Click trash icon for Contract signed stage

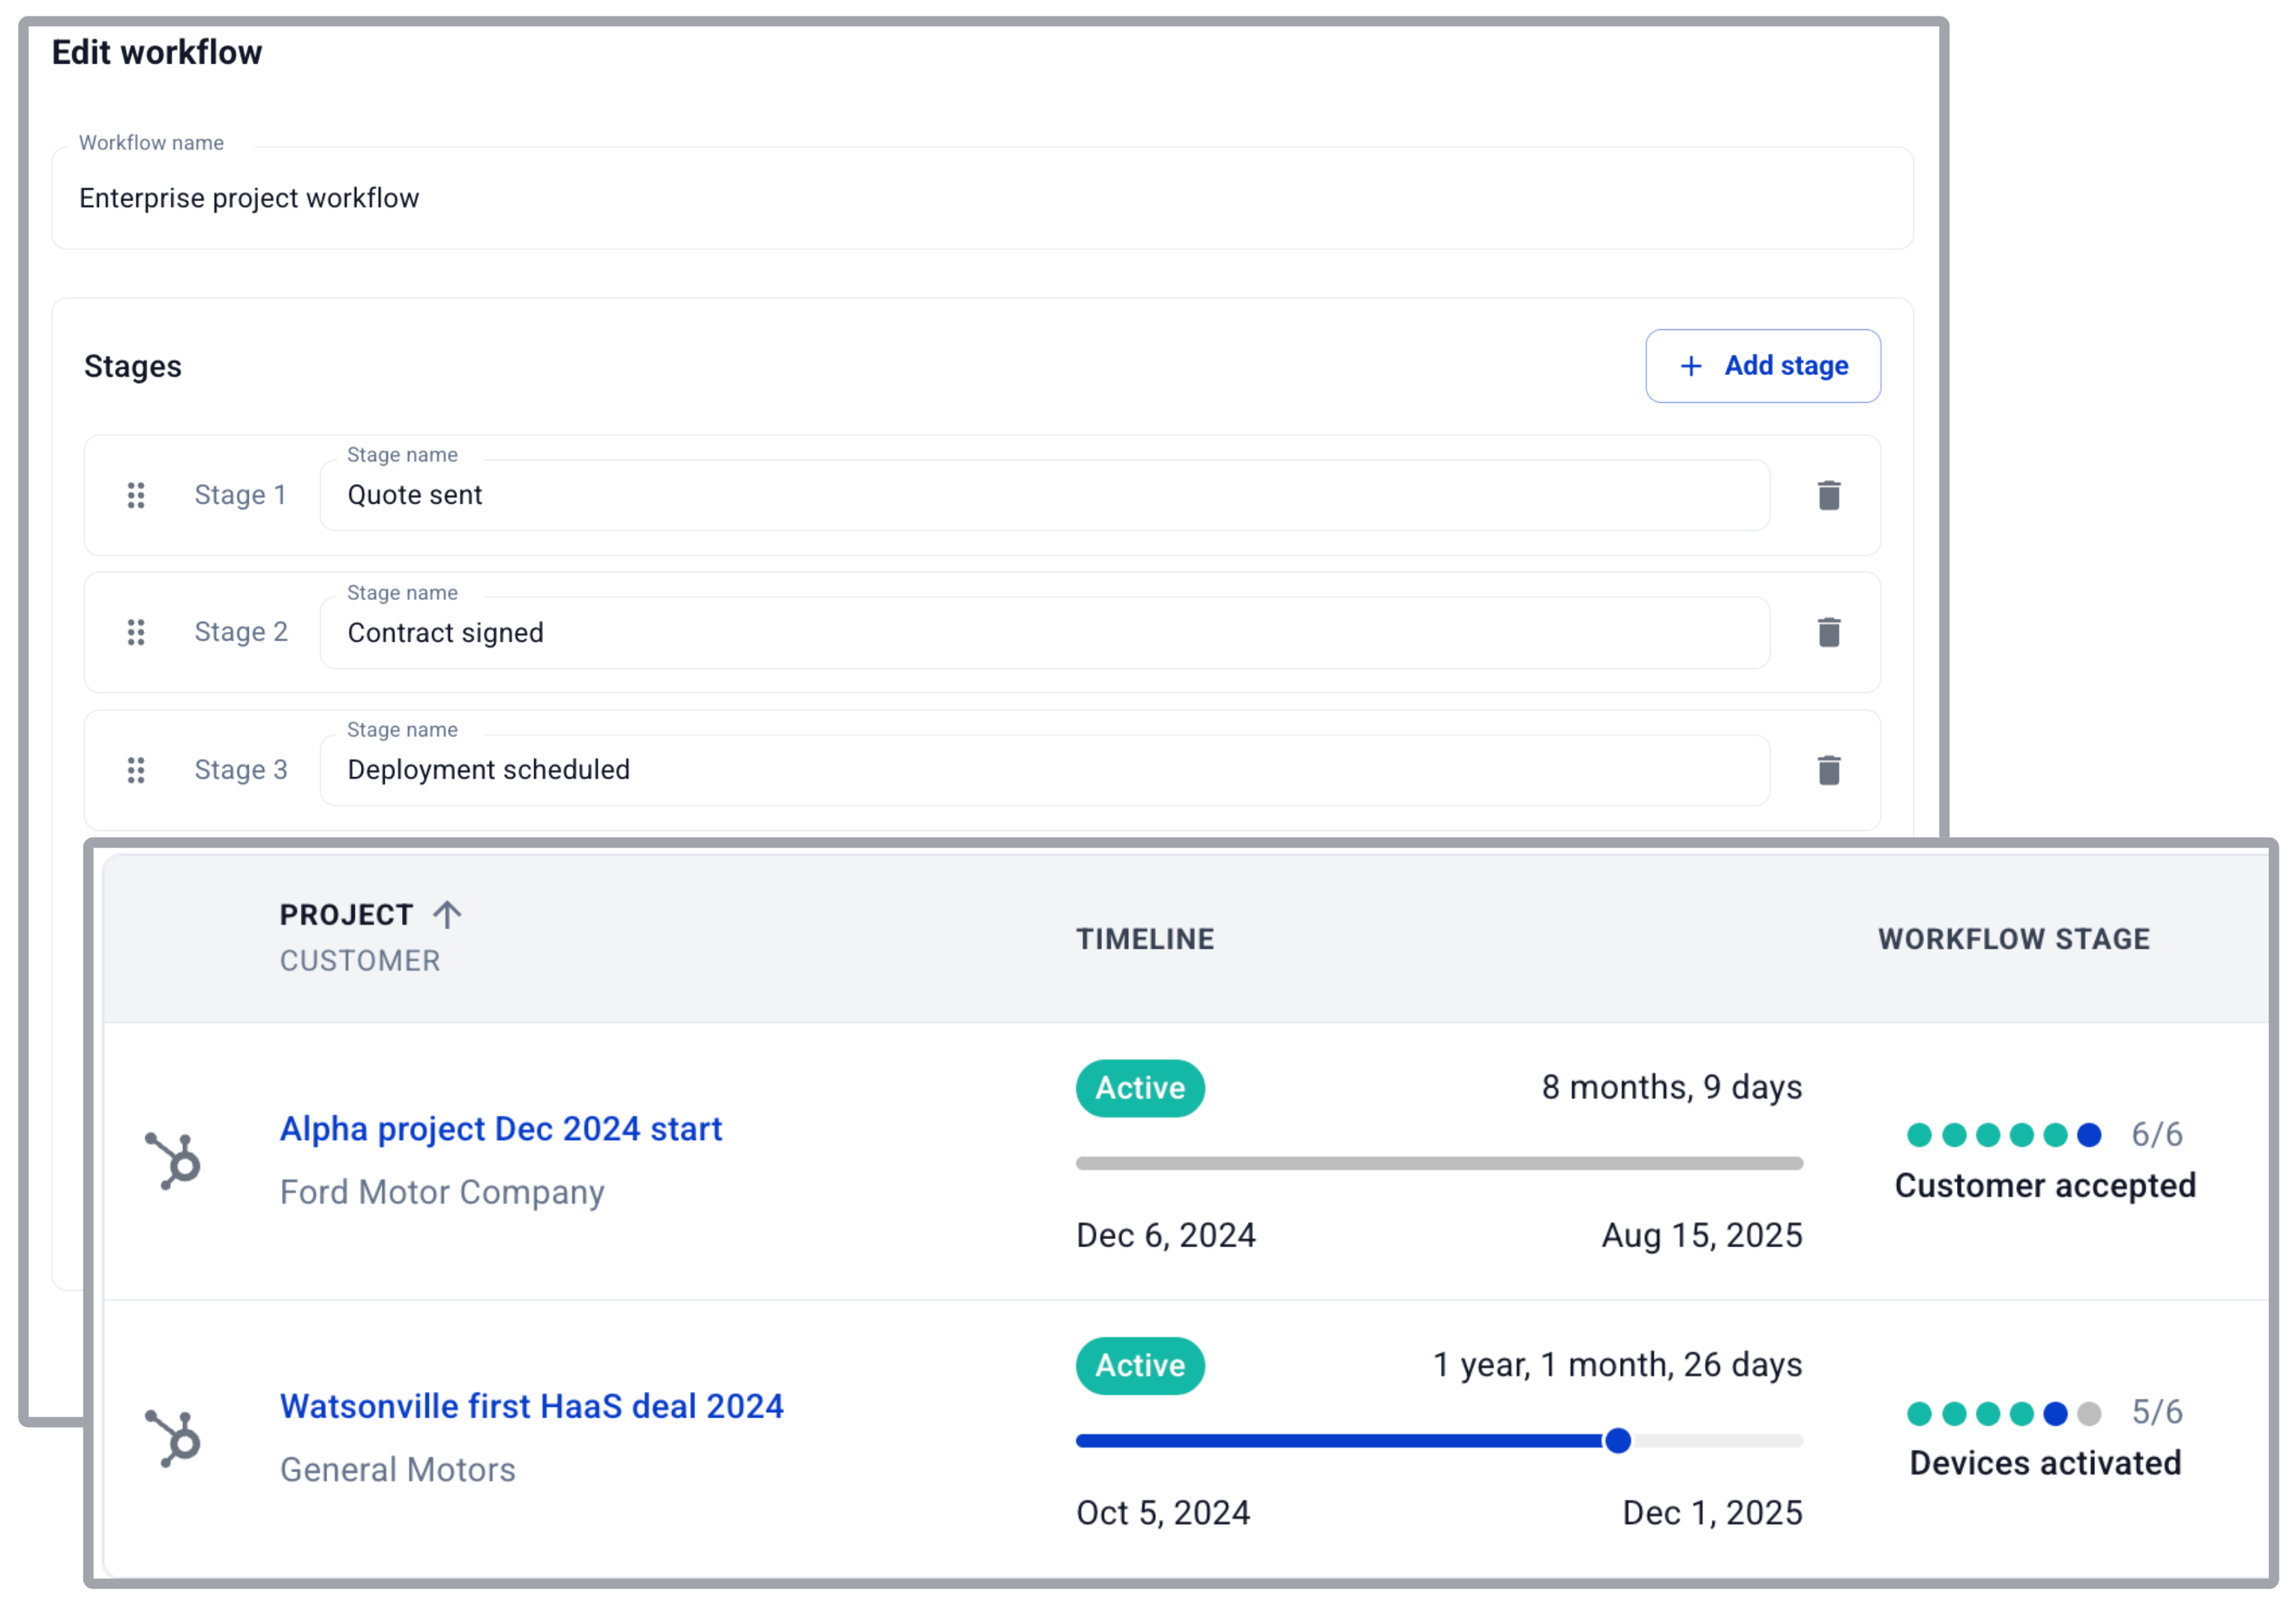coord(1828,632)
